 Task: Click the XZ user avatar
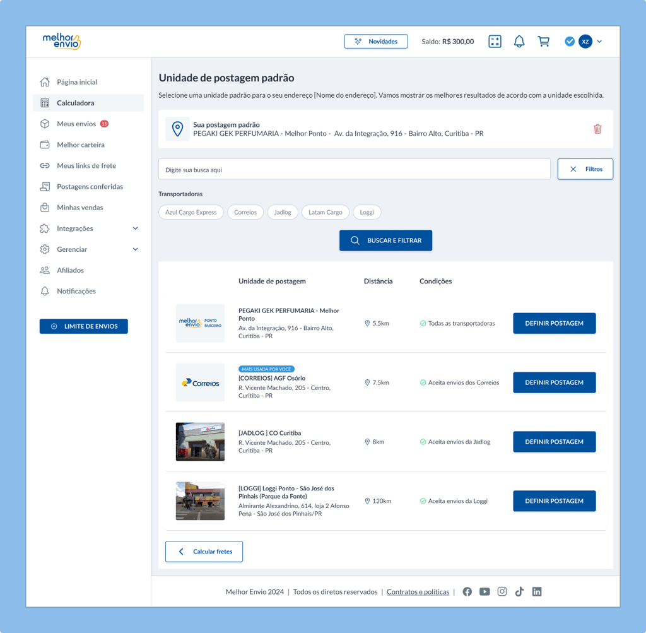pyautogui.click(x=585, y=41)
